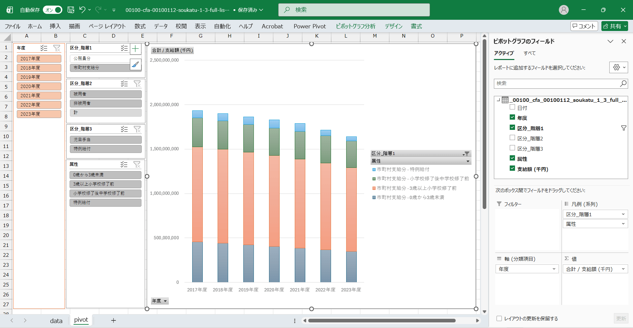Check the 日付 field checkbox
Screen dimensions: 633x328
click(512, 107)
